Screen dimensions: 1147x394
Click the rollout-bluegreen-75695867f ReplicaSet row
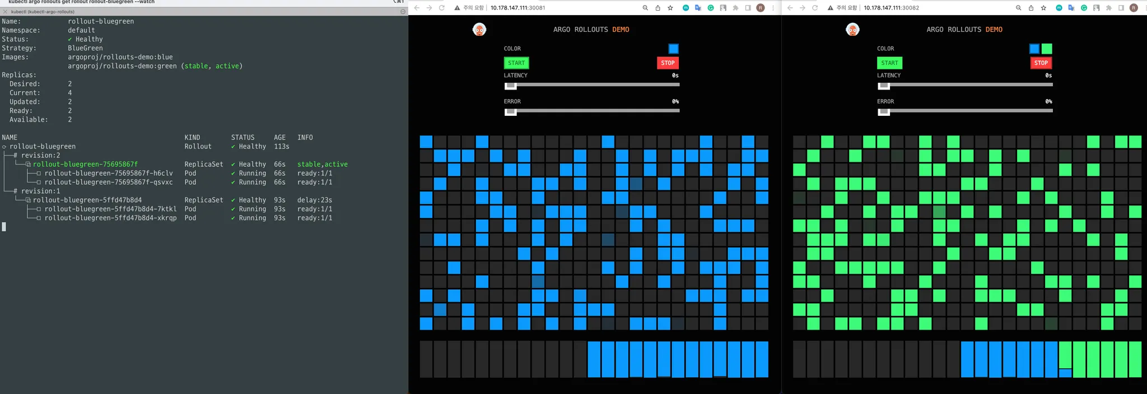175,165
